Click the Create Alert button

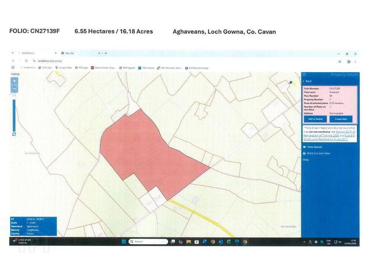(341, 119)
